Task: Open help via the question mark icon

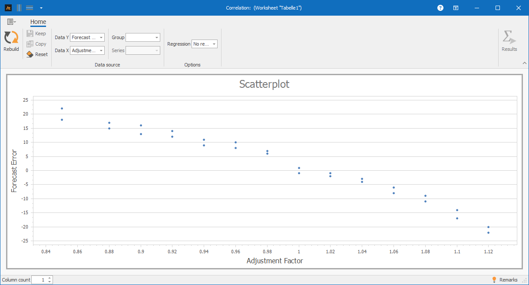Action: 440,8
